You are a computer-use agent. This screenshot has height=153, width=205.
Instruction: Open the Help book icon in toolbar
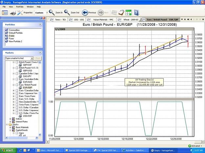pyautogui.click(x=136, y=13)
